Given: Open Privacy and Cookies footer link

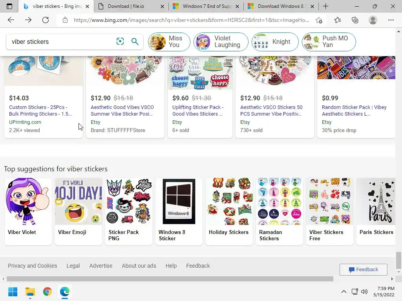Looking at the screenshot, I should pyautogui.click(x=32, y=266).
